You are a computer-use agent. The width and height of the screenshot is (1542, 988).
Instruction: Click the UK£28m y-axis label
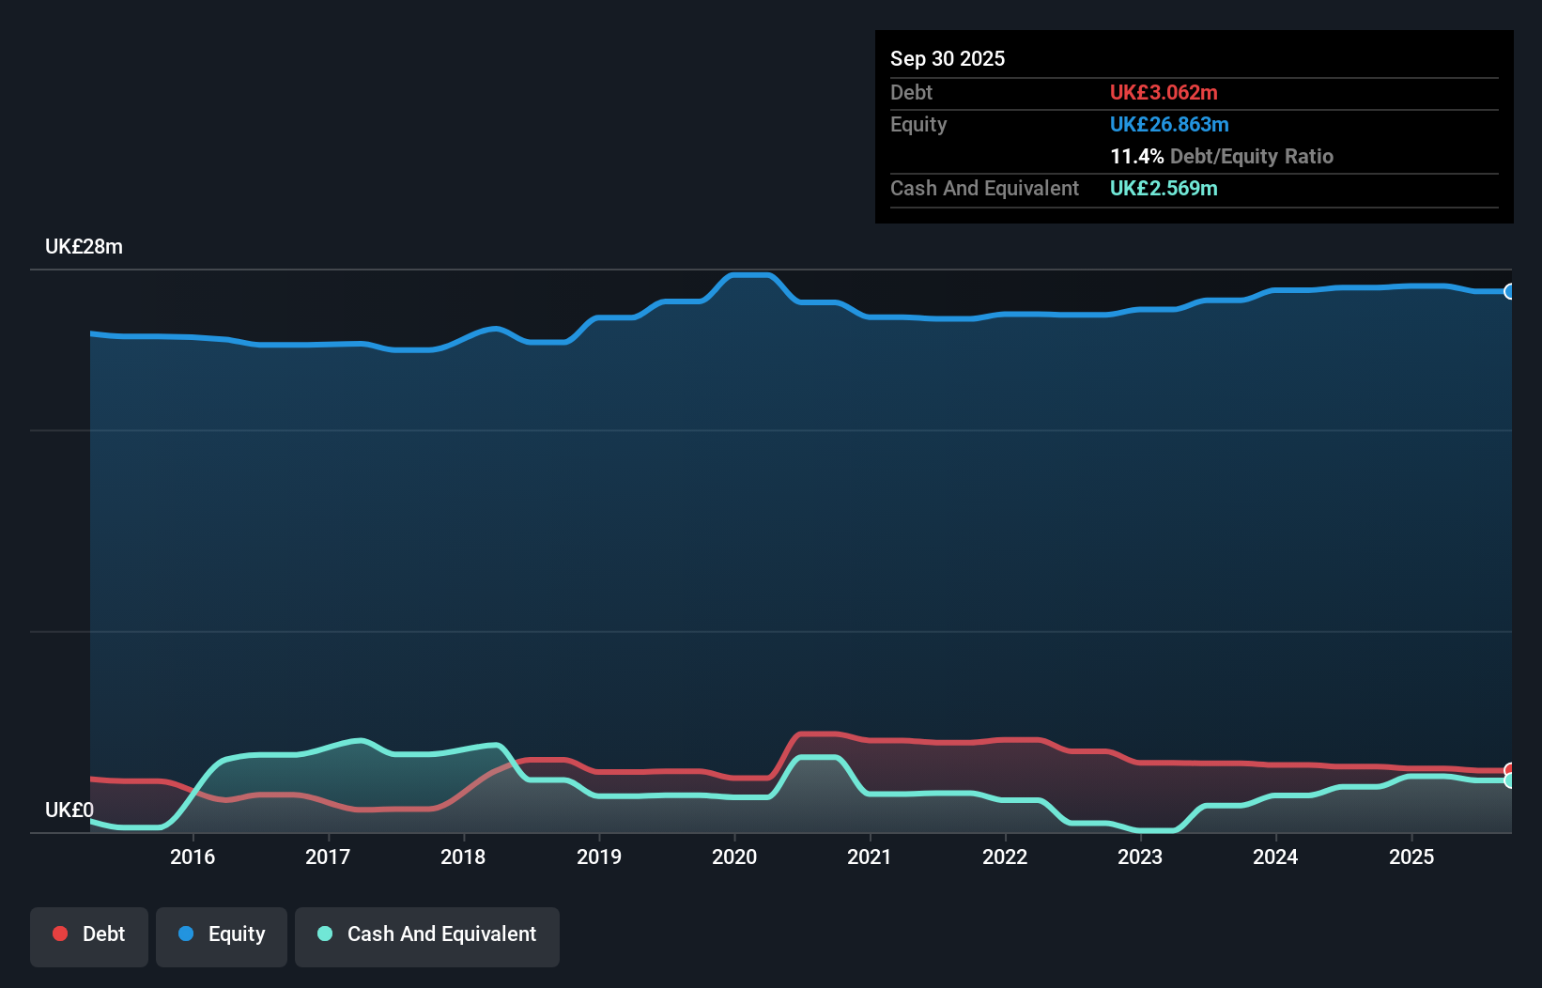pyautogui.click(x=84, y=247)
